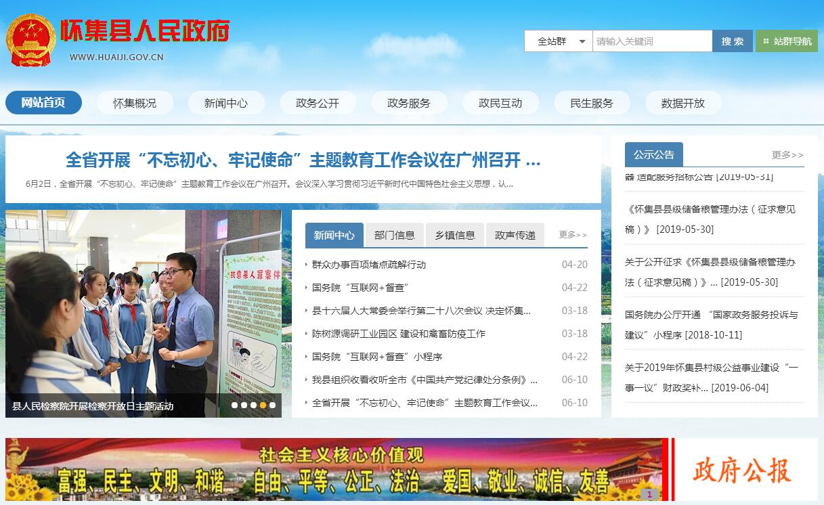
Task: Open the 群众办事百项堵点疏解行动 news link
Action: (x=369, y=265)
